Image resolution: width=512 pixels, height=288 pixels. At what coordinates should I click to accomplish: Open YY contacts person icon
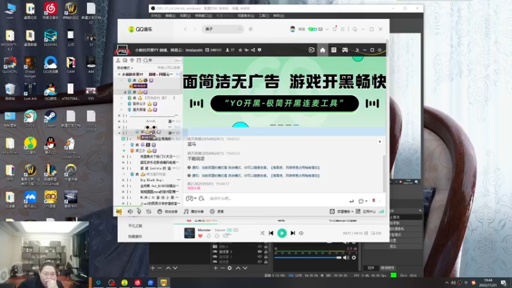click(118, 60)
